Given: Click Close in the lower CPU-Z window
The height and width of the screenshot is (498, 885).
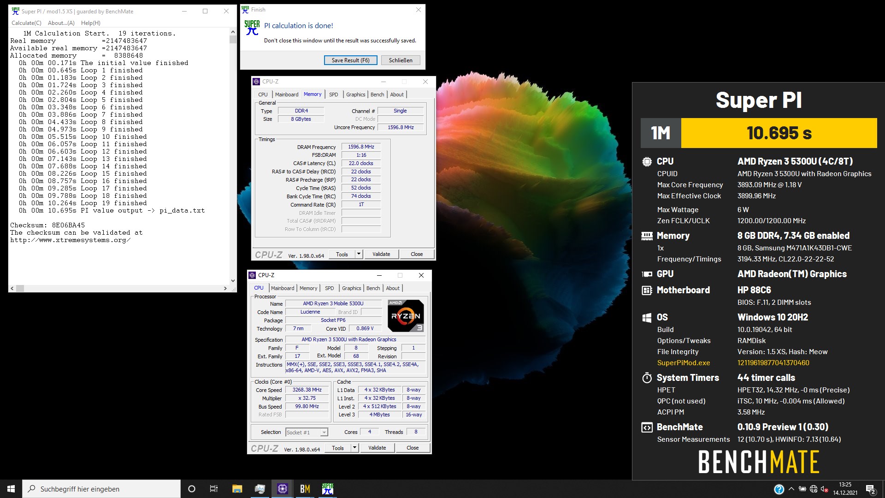Looking at the screenshot, I should [x=413, y=448].
